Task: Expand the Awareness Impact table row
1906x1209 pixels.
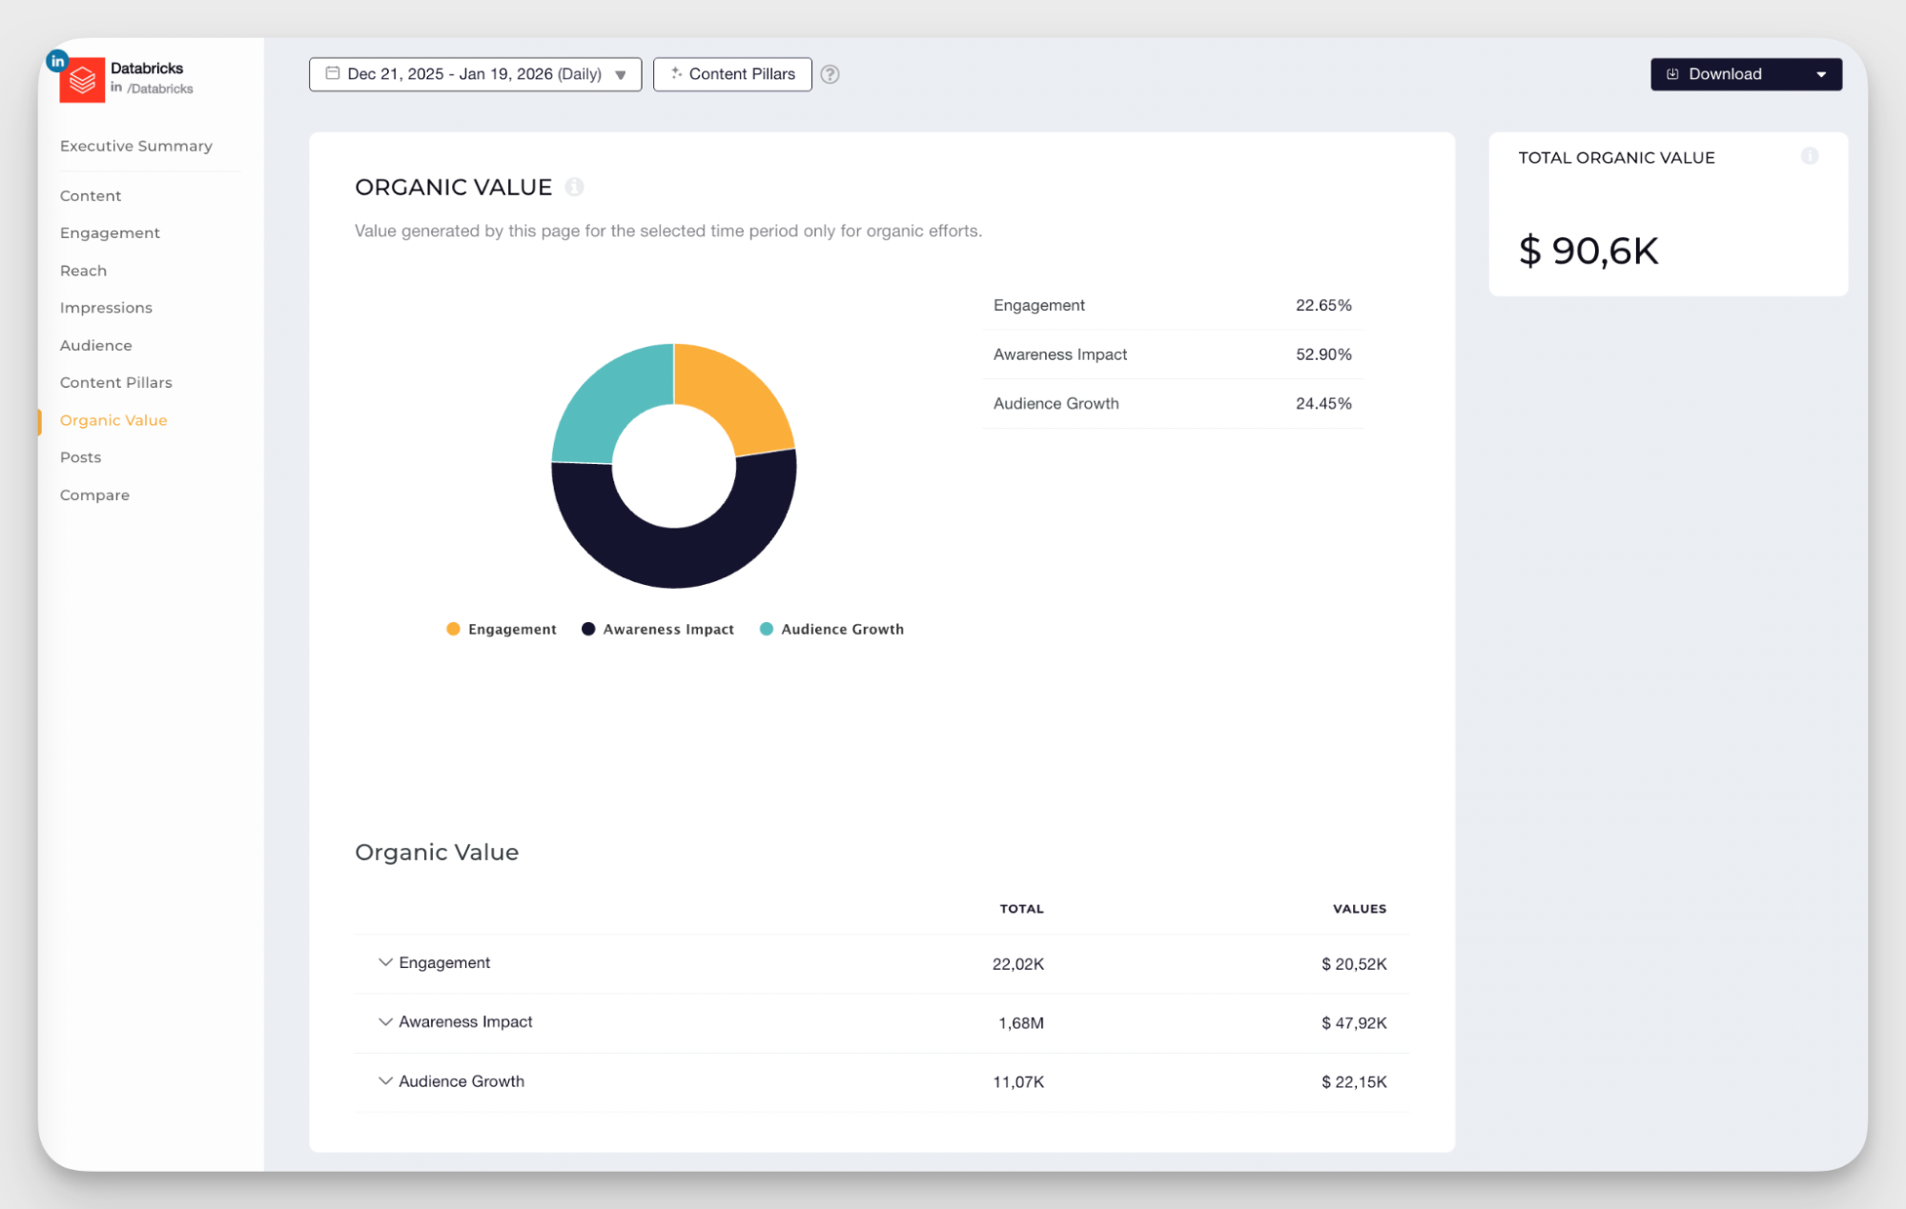Action: click(385, 1021)
